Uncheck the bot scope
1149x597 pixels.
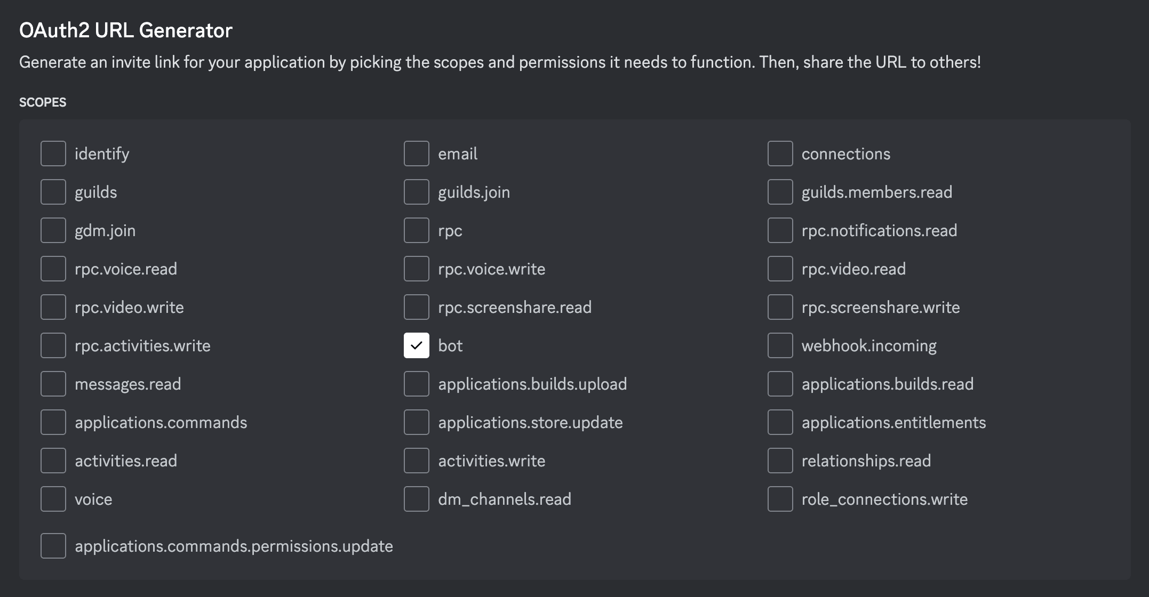pyautogui.click(x=416, y=345)
